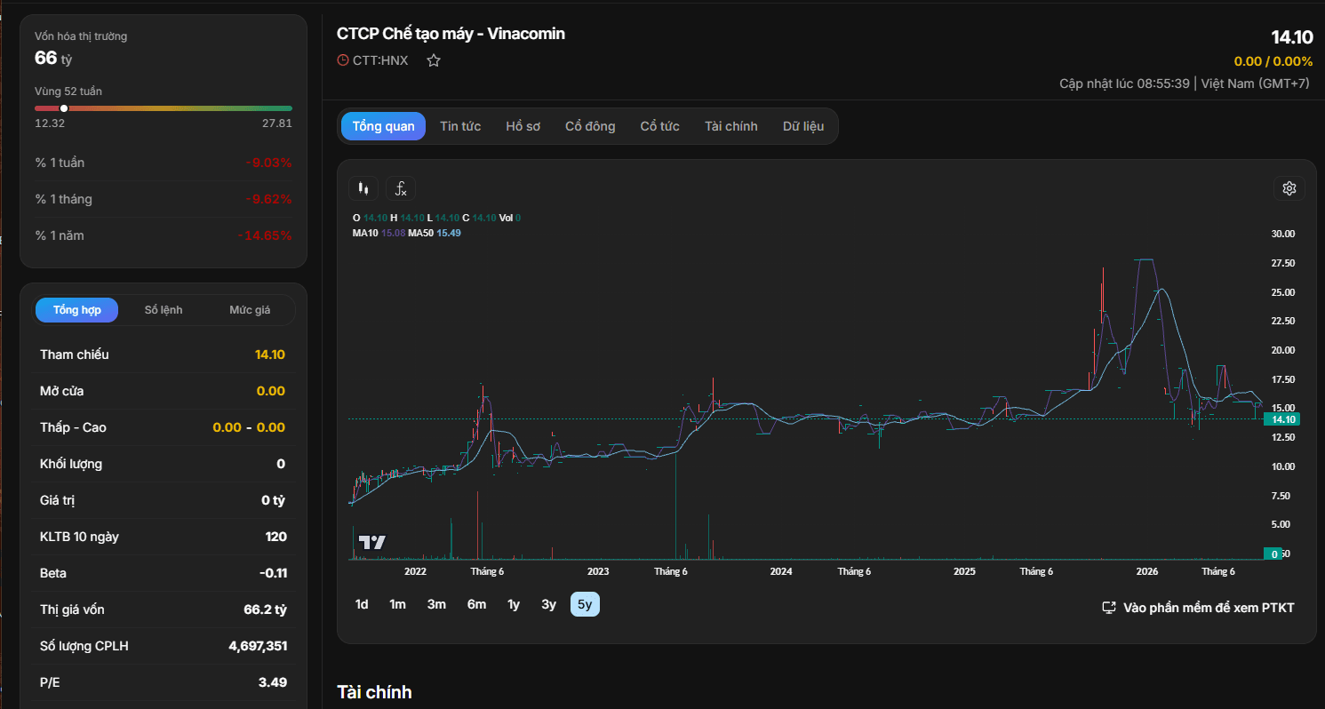Set chart range to 6m
Viewport: 1325px width, 709px height.
pos(477,604)
